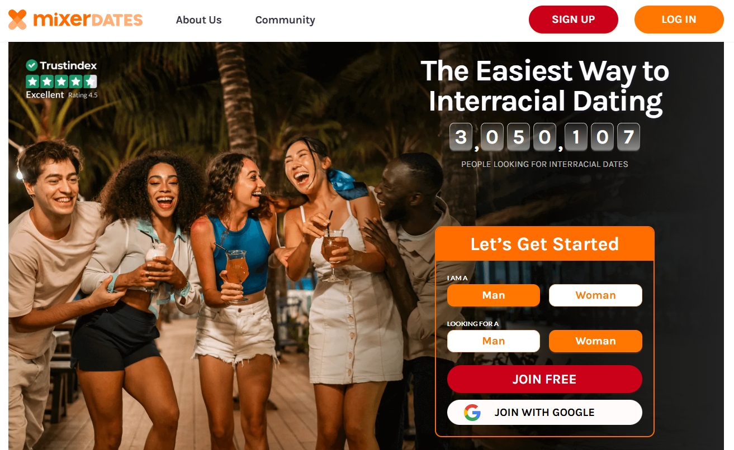
Task: Click the first counter digit 3
Action: (461, 137)
